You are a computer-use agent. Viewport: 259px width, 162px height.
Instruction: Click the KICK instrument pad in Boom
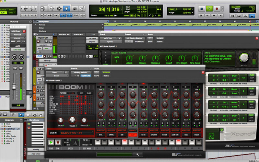[x=101, y=135]
